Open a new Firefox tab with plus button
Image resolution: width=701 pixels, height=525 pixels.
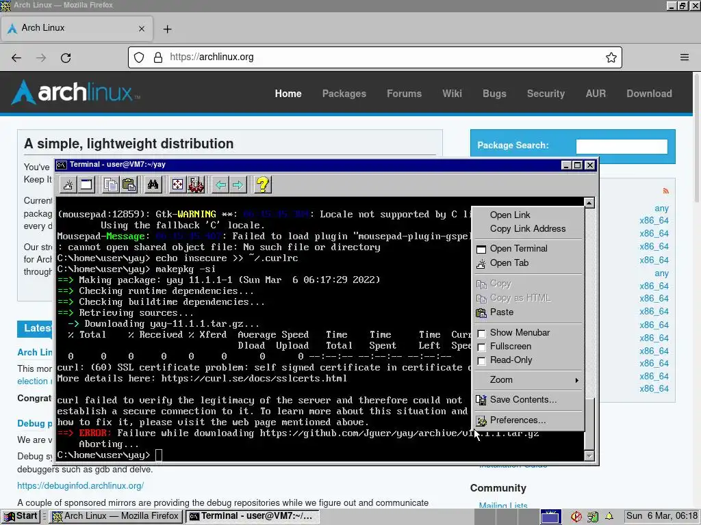[x=167, y=29]
